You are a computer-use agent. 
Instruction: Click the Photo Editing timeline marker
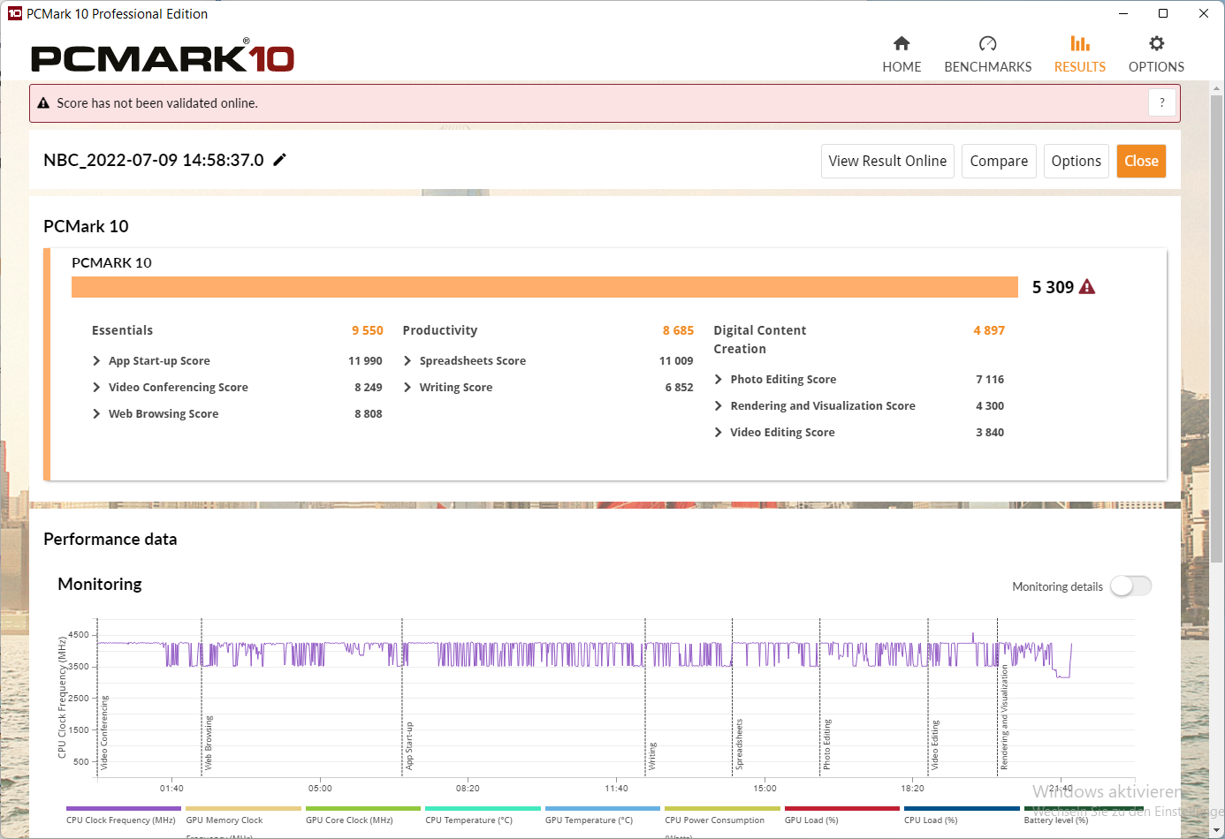827,745
